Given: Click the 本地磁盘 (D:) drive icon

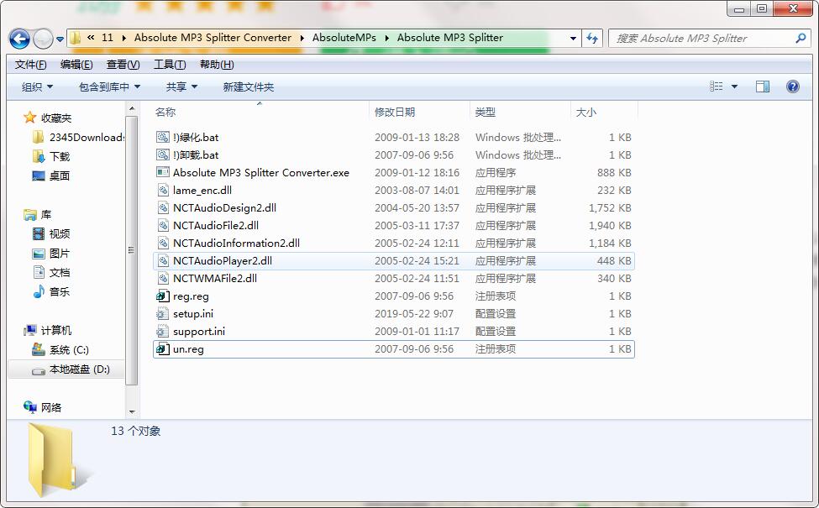Looking at the screenshot, I should (x=38, y=370).
